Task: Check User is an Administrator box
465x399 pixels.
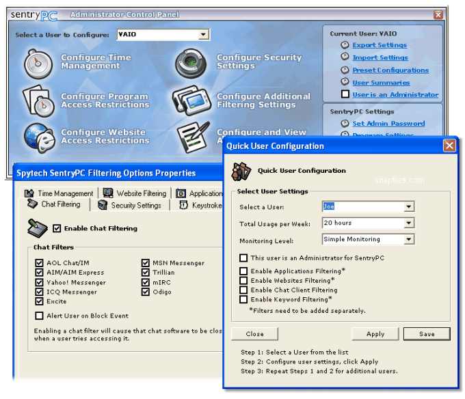Action: tap(345, 94)
